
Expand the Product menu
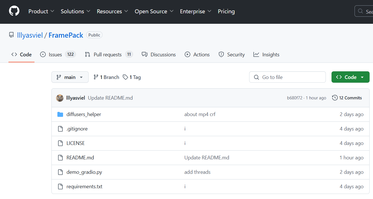point(41,11)
